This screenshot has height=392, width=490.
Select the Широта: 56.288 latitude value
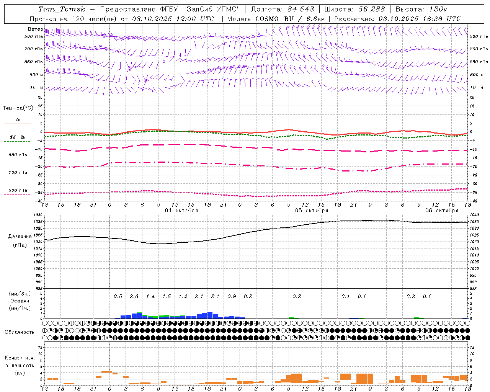pyautogui.click(x=354, y=9)
